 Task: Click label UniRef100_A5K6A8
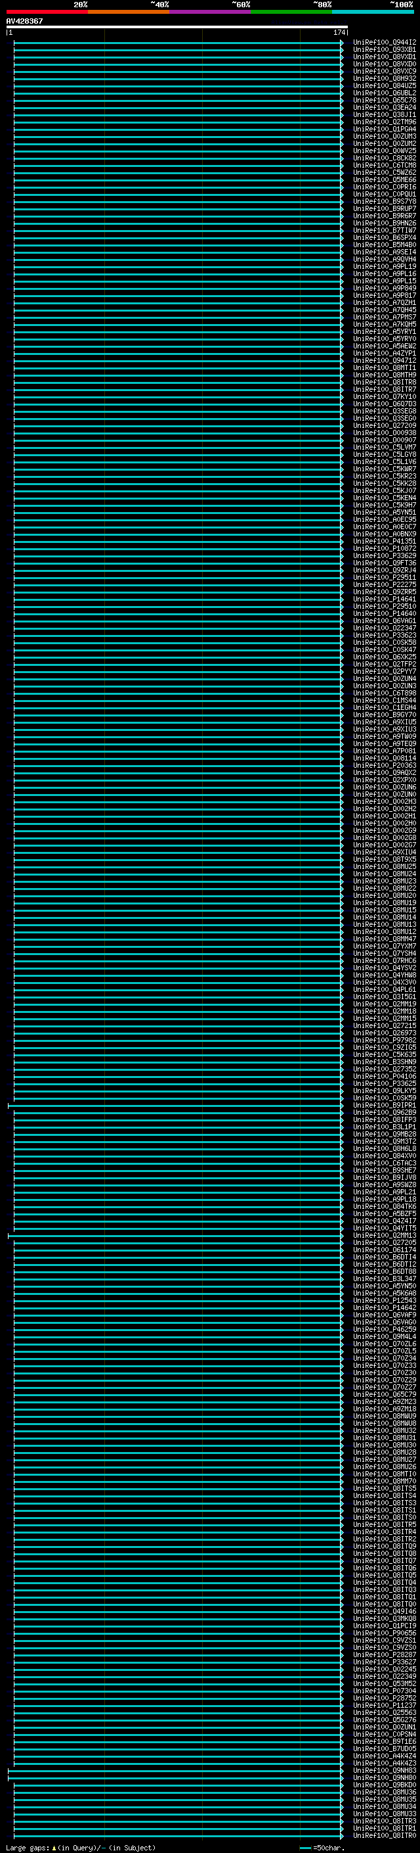pos(385,1294)
